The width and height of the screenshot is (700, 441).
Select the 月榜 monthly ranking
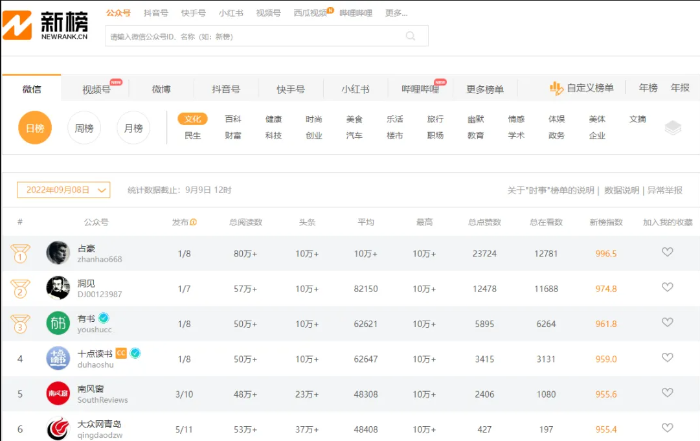(x=133, y=128)
